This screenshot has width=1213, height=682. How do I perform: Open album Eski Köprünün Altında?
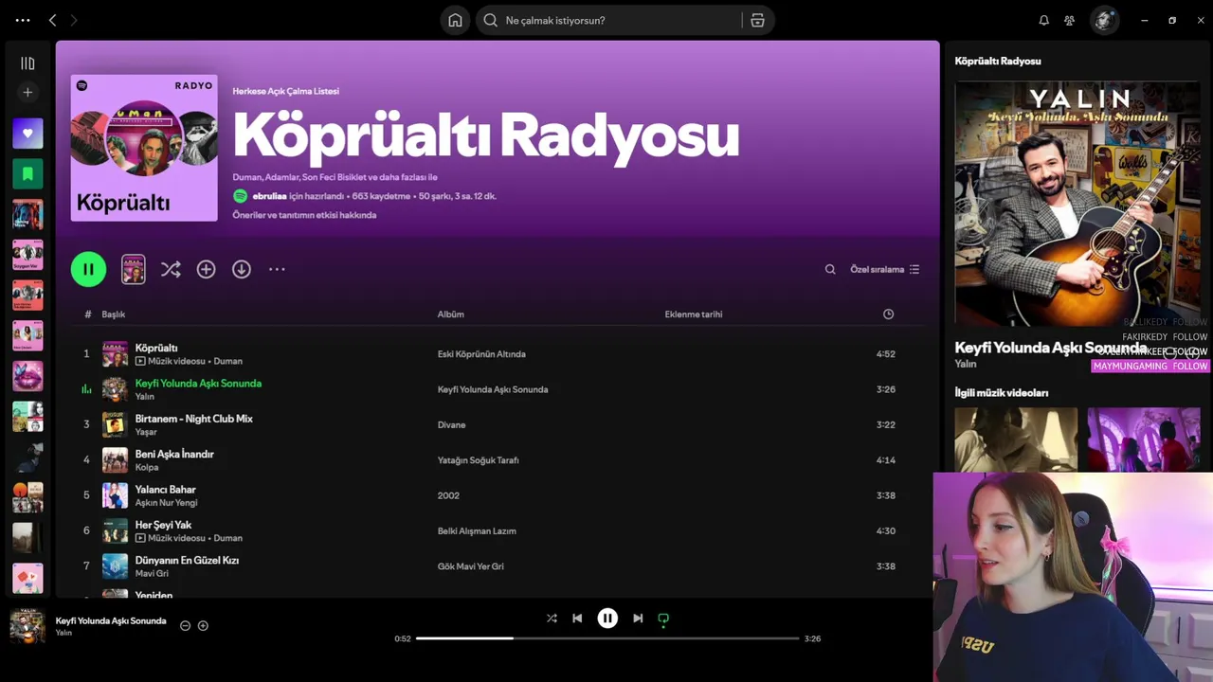tap(481, 353)
